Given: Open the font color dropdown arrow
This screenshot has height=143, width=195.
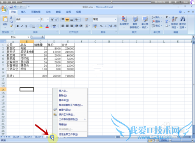Looking at the screenshot, I should [50, 26].
